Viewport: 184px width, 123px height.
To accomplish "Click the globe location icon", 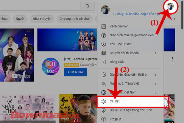I will click(x=103, y=92).
